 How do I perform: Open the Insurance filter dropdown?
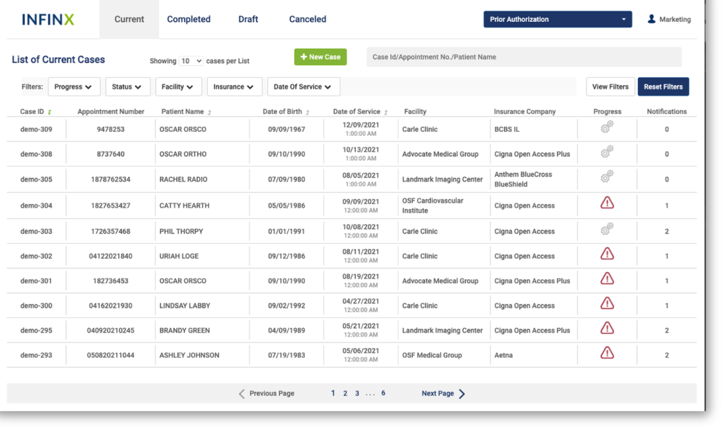pos(234,86)
